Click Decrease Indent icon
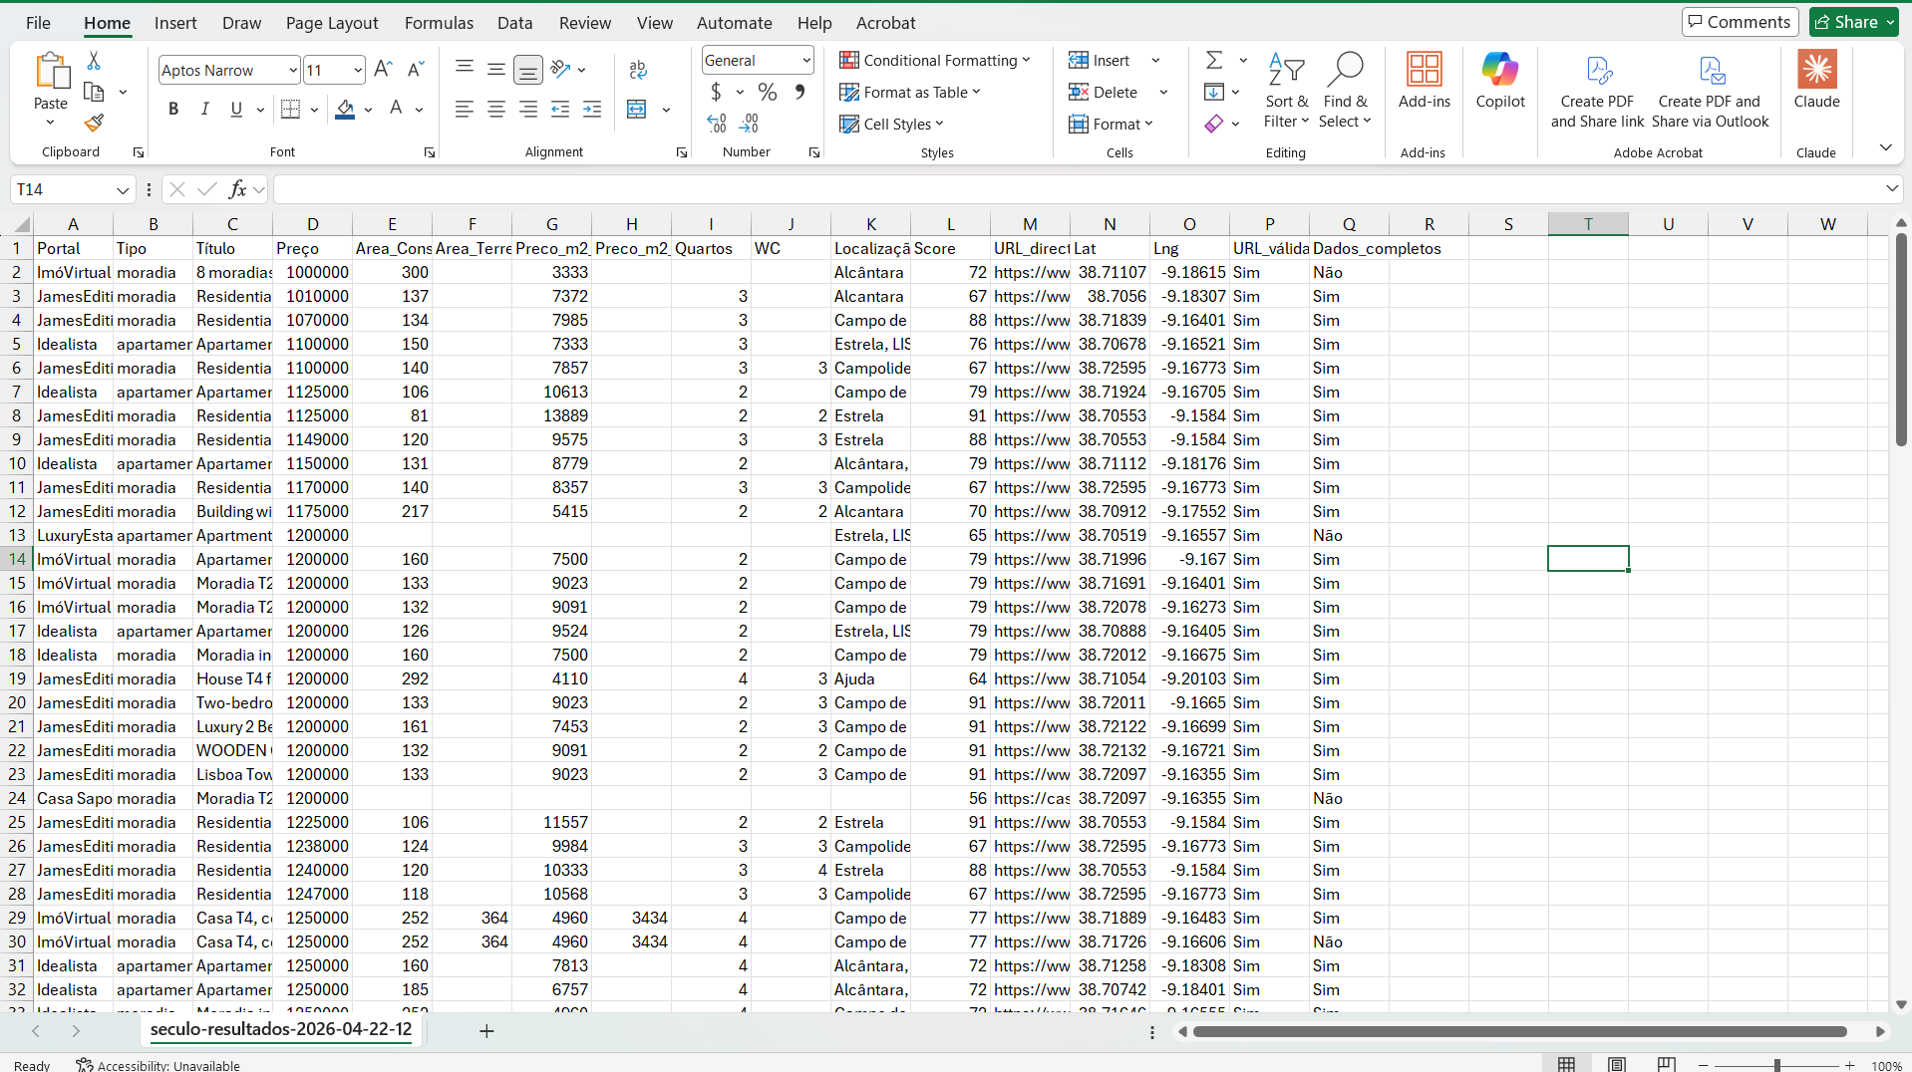Screen dimensions: 1912x1072 tap(560, 109)
